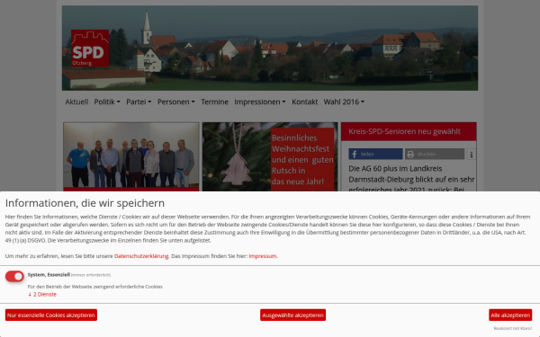Image resolution: width=540 pixels, height=337 pixels.
Task: Click Alle akzeptieren button
Action: [x=510, y=315]
